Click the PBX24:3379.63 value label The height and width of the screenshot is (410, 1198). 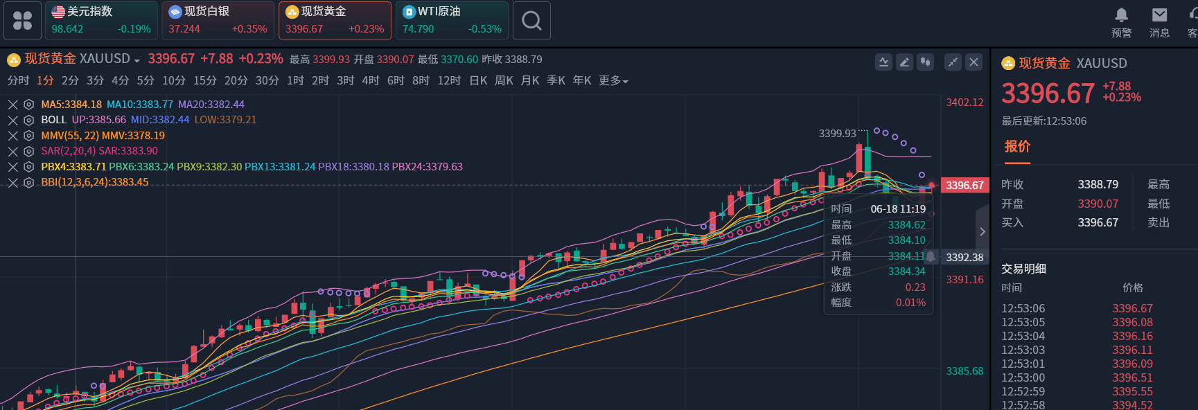(x=427, y=167)
